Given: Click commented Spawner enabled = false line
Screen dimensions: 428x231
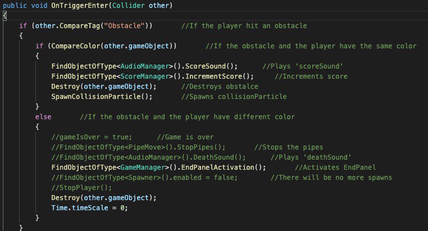Looking at the screenshot, I should pyautogui.click(x=144, y=177).
